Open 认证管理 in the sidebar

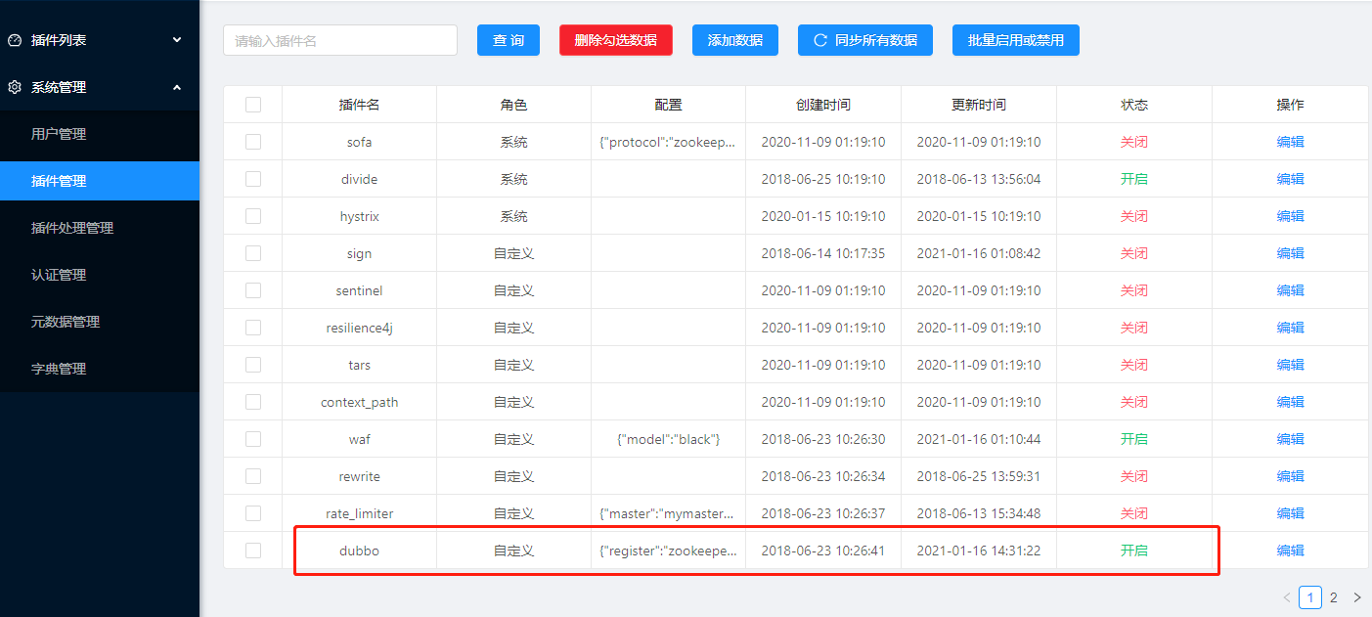click(78, 274)
